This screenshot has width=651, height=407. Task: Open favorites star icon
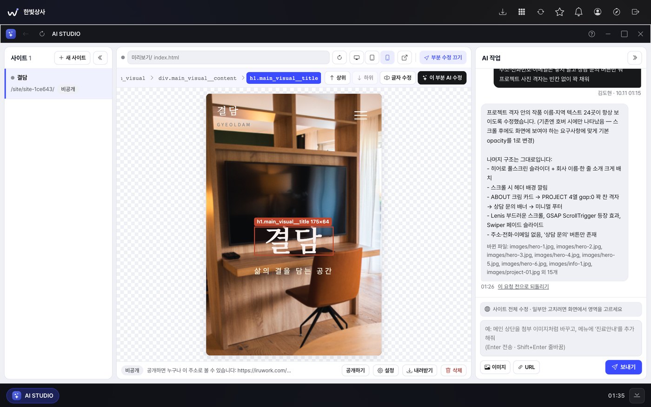[560, 12]
